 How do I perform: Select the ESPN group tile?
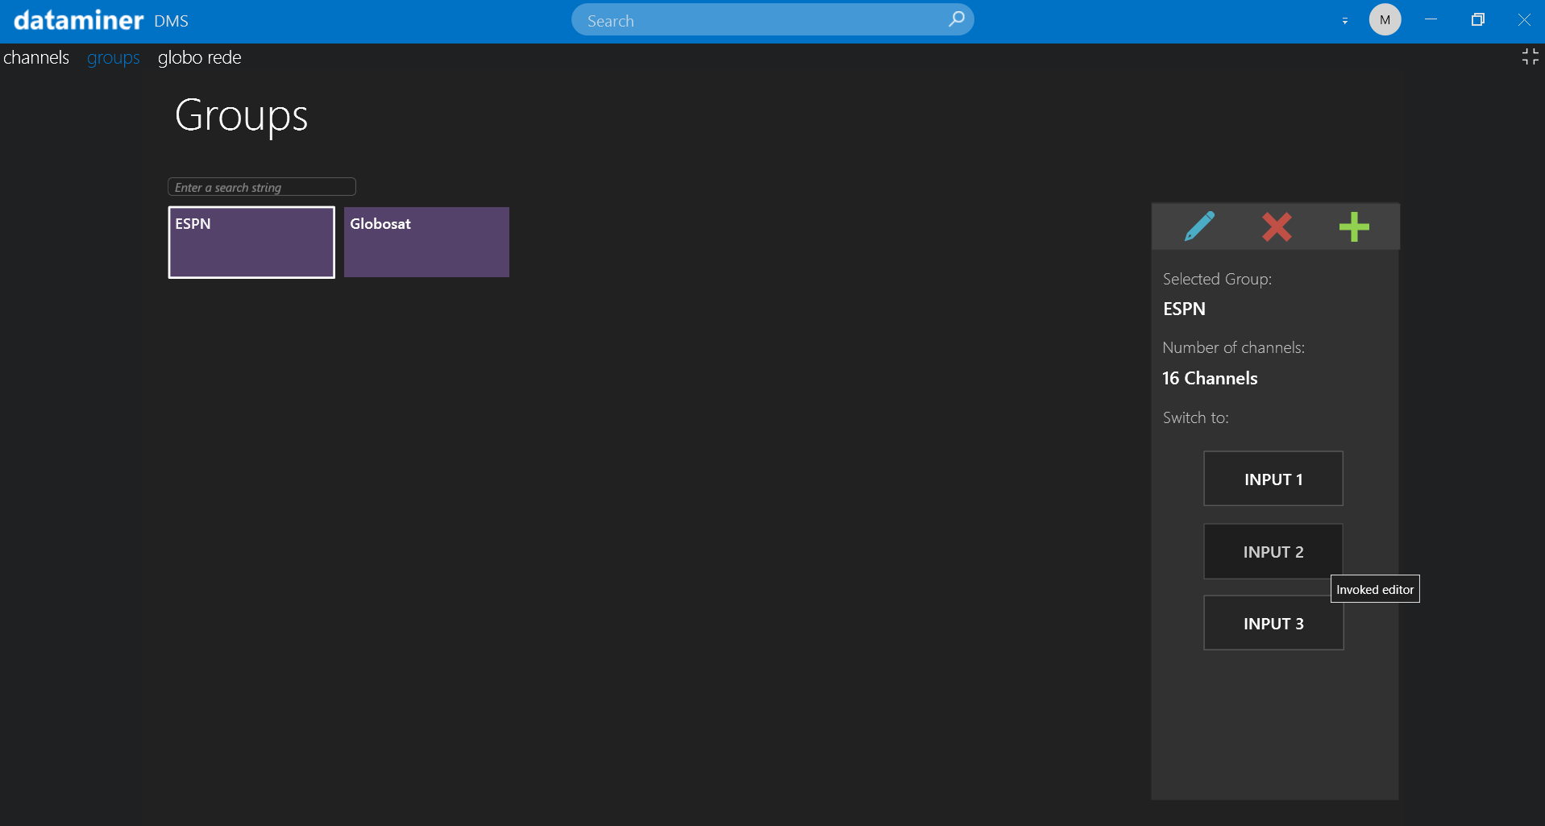(x=251, y=243)
